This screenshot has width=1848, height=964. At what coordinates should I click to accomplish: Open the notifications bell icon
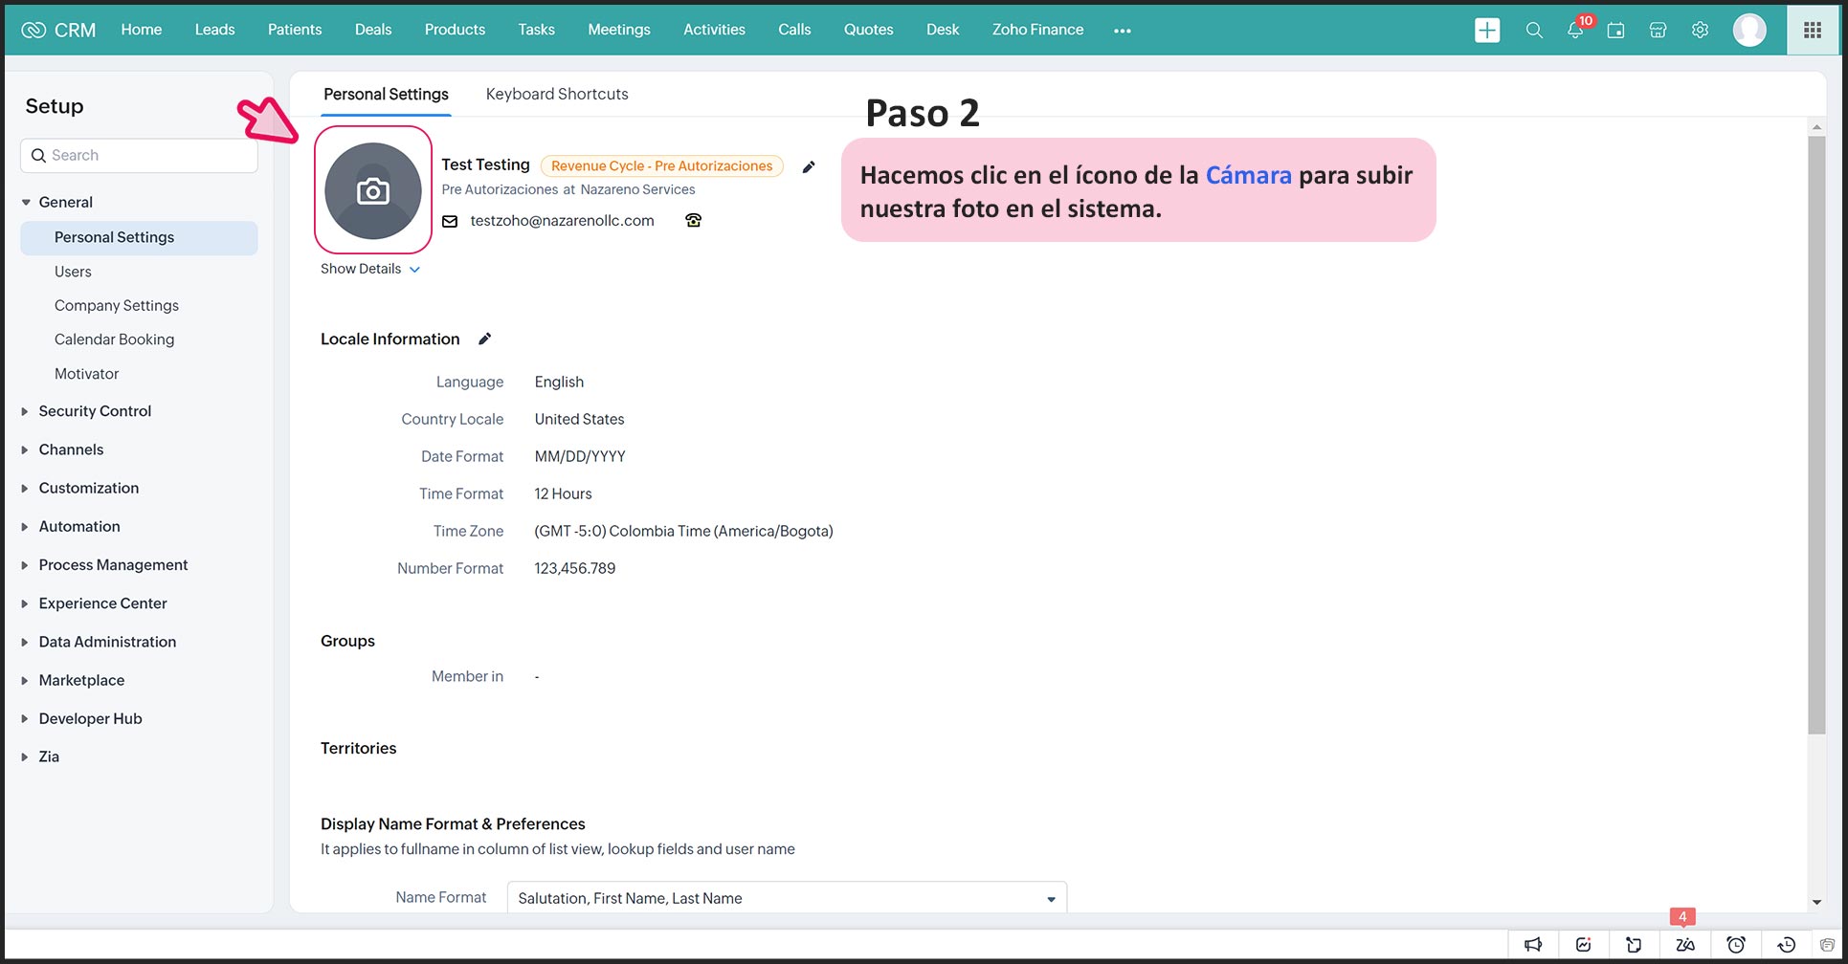click(1574, 31)
